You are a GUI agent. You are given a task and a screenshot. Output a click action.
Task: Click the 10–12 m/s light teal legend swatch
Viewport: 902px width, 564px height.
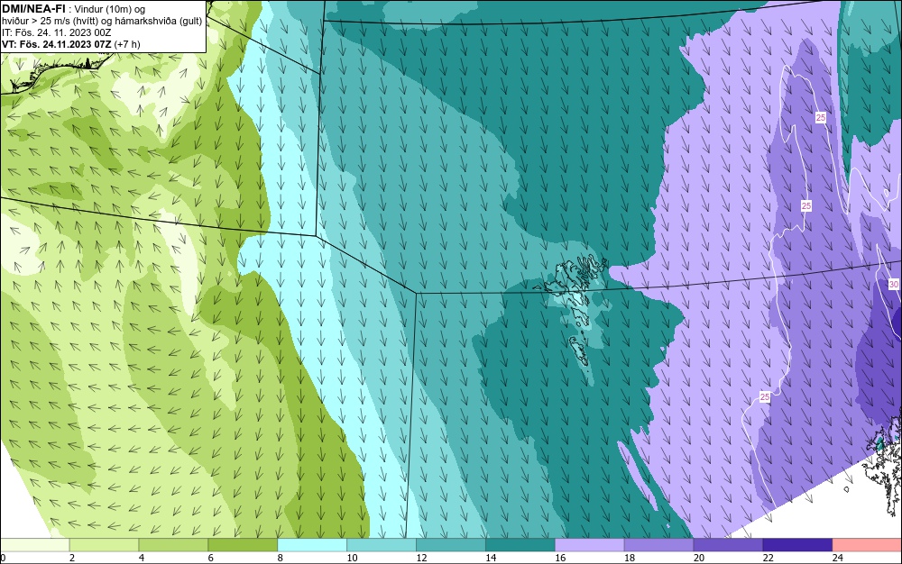point(382,544)
